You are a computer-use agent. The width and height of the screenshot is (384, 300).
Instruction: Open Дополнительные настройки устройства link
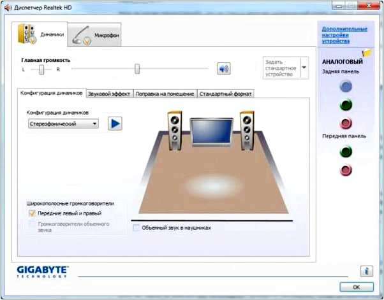[344, 35]
